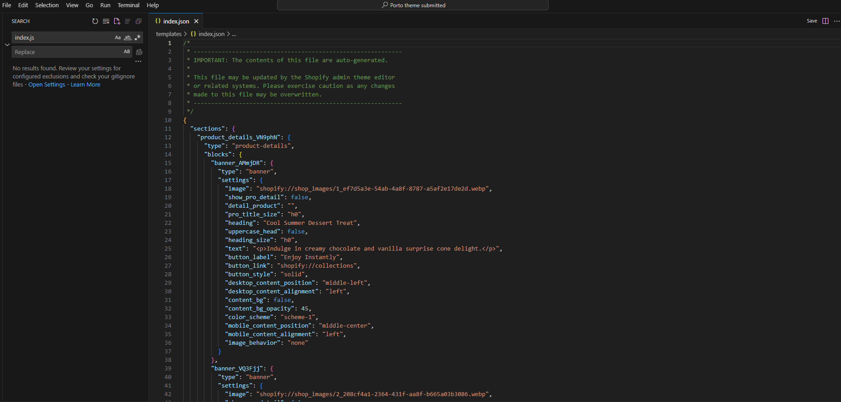The height and width of the screenshot is (402, 841).
Task: Toggle Preserve Case in Replace field
Action: (127, 52)
